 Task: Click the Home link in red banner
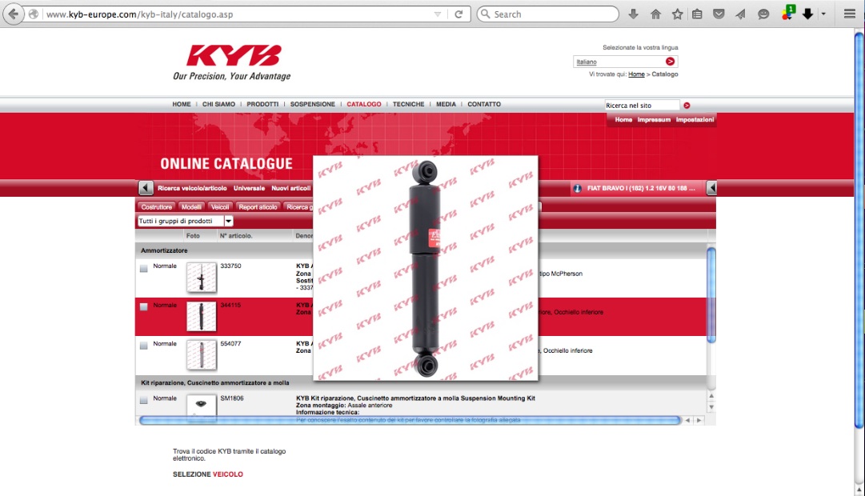click(623, 120)
